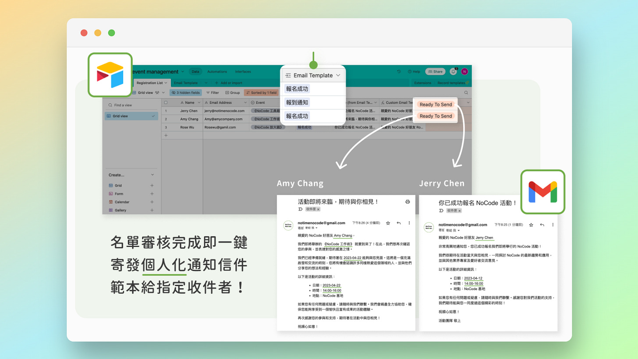Star Jerry Chen's email in Gmail

pos(530,225)
